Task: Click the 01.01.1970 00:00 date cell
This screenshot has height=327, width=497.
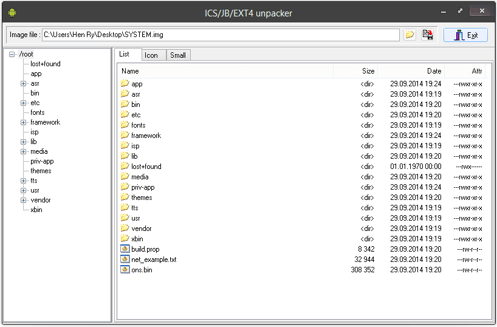Action: coord(416,167)
